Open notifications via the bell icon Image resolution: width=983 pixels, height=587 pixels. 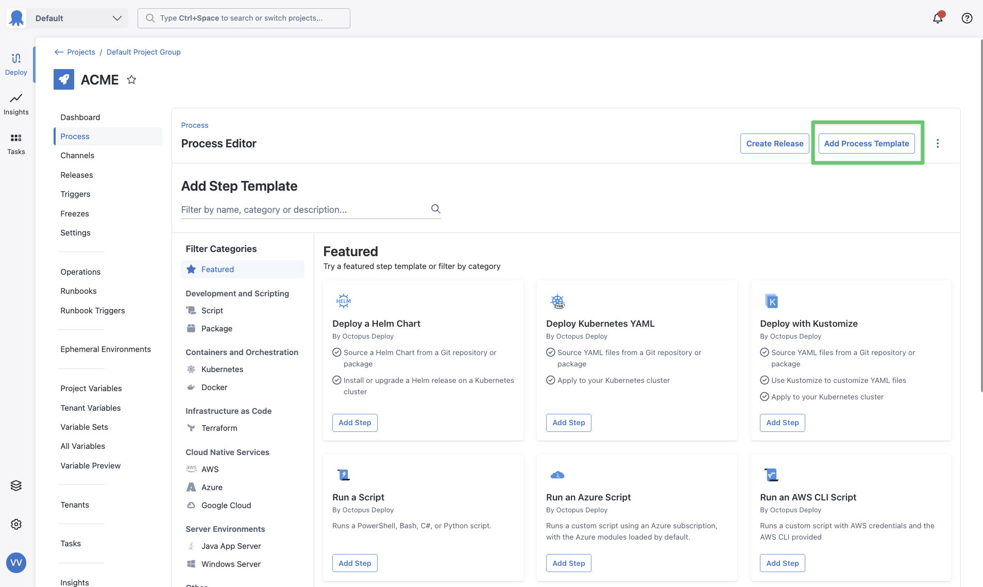(938, 18)
